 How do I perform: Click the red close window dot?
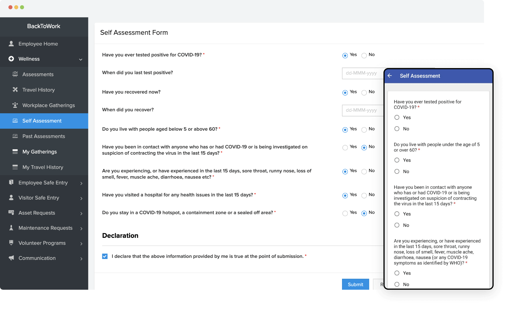point(10,7)
